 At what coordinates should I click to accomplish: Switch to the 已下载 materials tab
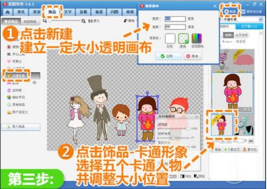pyautogui.click(x=249, y=27)
